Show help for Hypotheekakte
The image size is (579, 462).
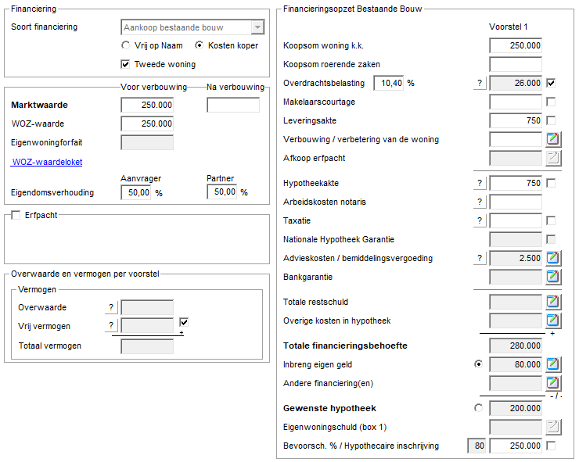pyautogui.click(x=480, y=183)
